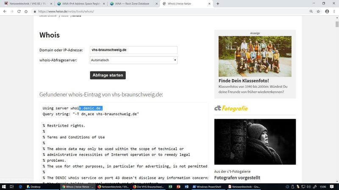The width and height of the screenshot is (339, 190).
Task: Switch to IANA Root Zone Database tab
Action: [132, 4]
